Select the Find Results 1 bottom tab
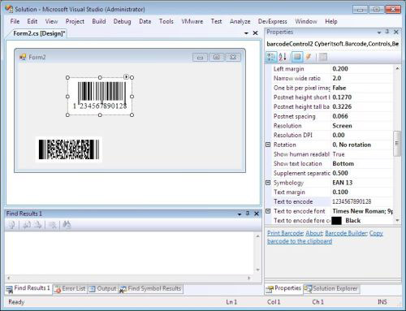 [x=28, y=288]
